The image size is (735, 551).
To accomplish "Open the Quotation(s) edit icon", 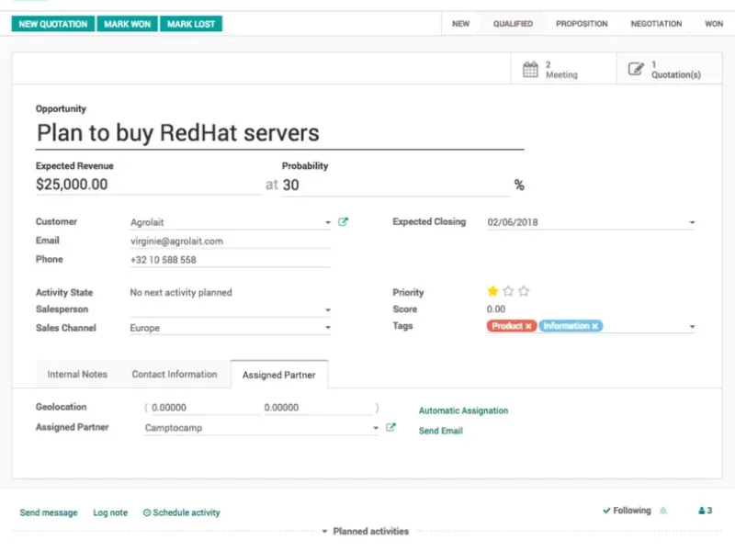I will [x=636, y=69].
